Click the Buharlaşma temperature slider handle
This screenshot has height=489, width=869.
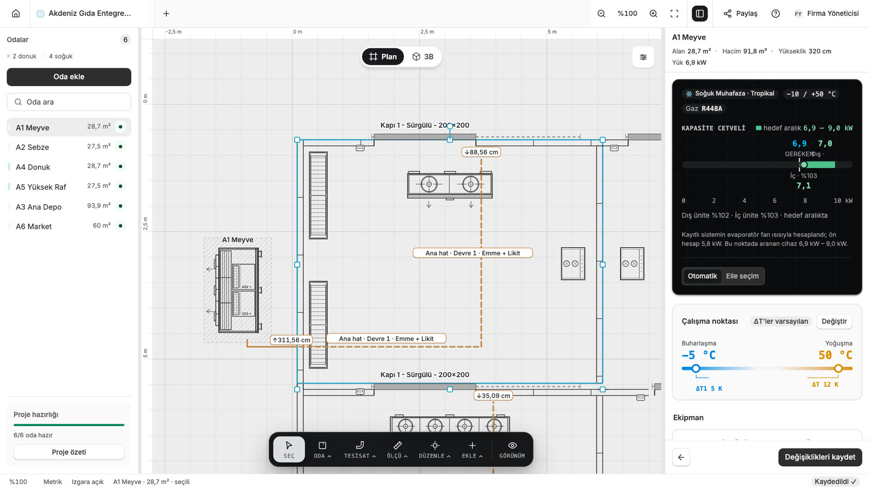coord(696,368)
